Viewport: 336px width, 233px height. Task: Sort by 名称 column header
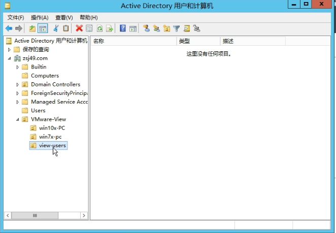134,41
